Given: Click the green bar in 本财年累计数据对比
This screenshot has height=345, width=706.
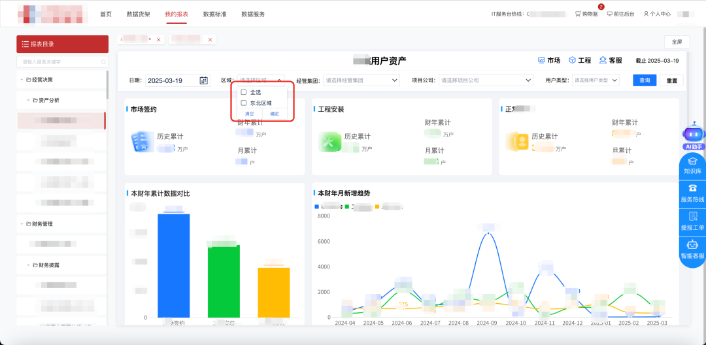Looking at the screenshot, I should click(224, 281).
